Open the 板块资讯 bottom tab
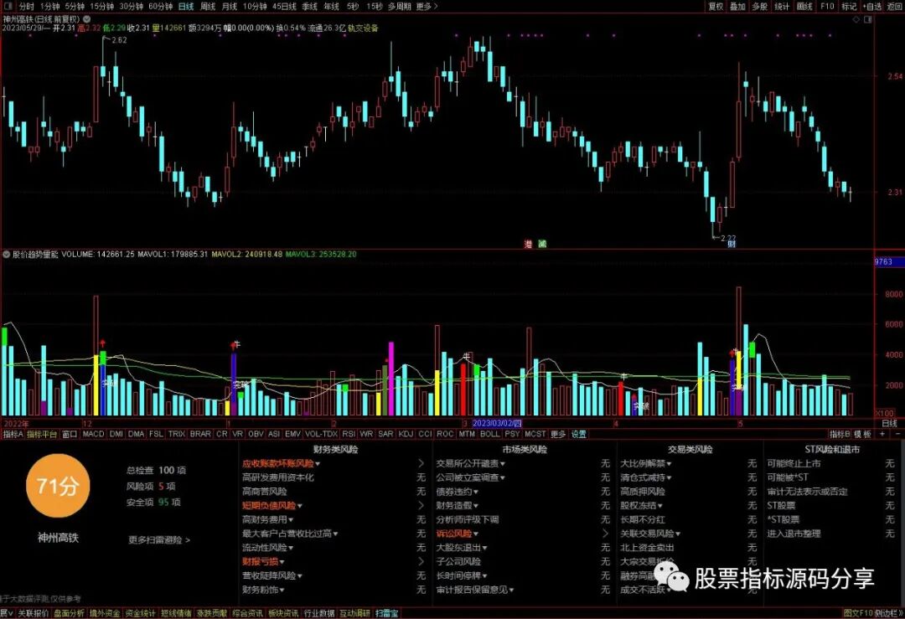 click(283, 613)
